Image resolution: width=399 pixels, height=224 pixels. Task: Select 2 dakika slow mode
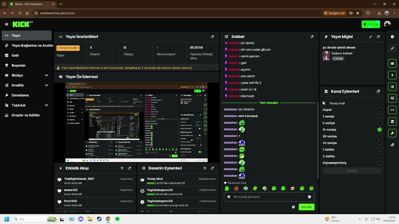379,156
